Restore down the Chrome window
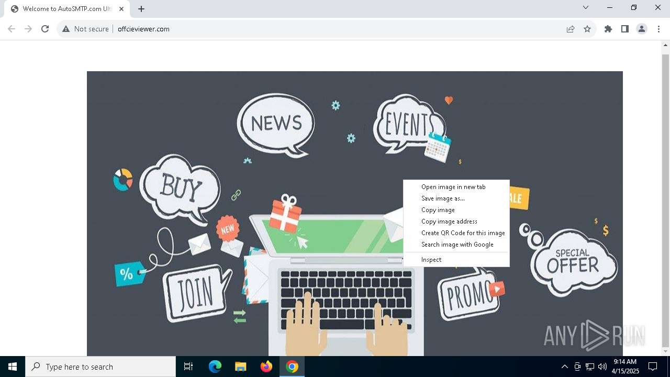The width and height of the screenshot is (670, 377). pyautogui.click(x=634, y=7)
